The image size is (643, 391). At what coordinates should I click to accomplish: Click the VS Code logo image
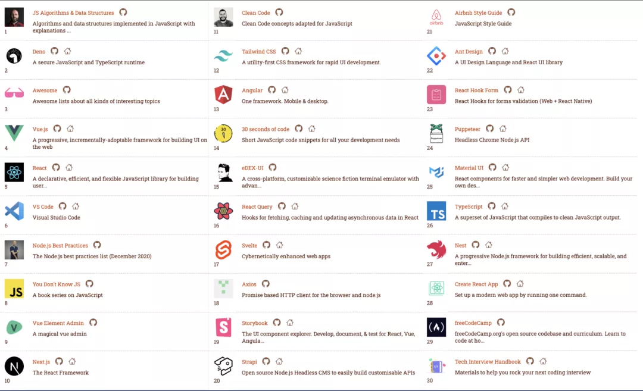point(14,211)
